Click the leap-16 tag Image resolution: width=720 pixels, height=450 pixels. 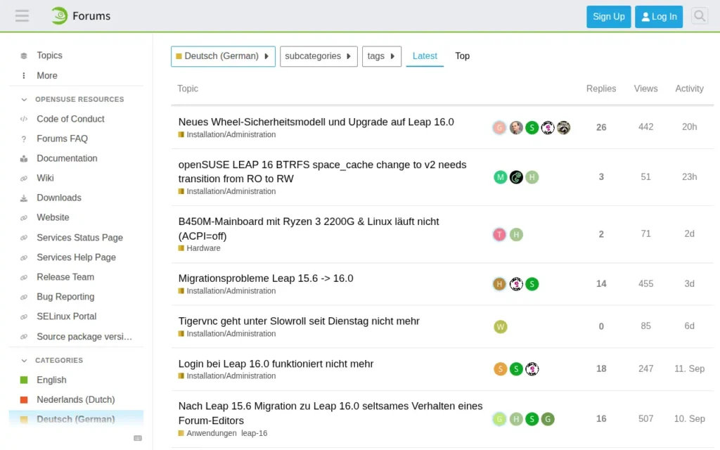pos(254,433)
